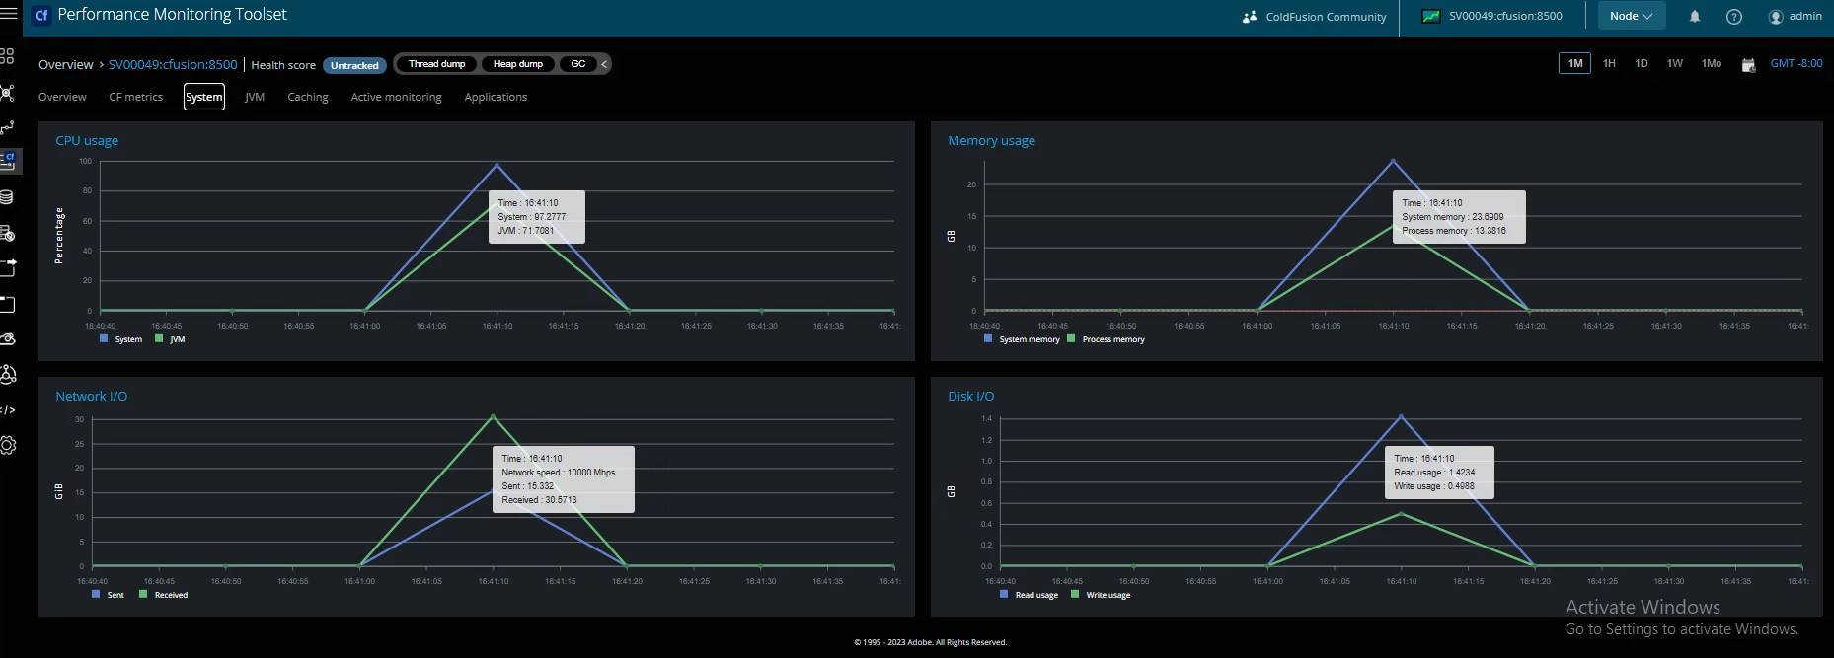Image resolution: width=1834 pixels, height=658 pixels.
Task: Click the Memory usage panel title
Action: (991, 140)
